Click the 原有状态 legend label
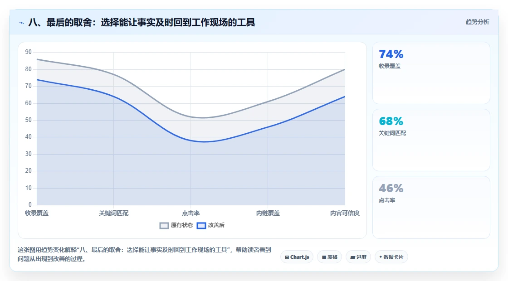Screen dimensions: 508x281 [x=182, y=225]
